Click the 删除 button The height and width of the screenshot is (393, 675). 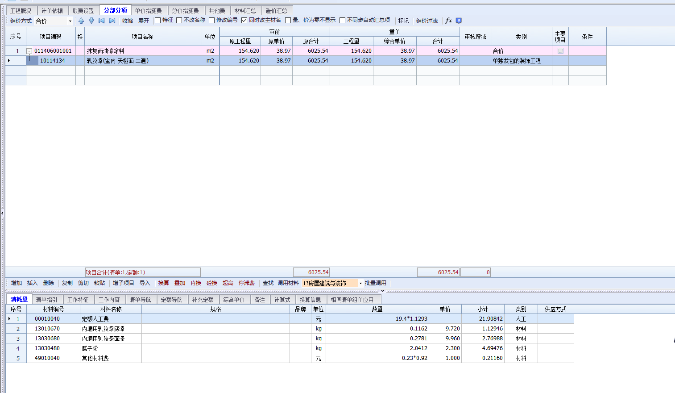(x=49, y=283)
